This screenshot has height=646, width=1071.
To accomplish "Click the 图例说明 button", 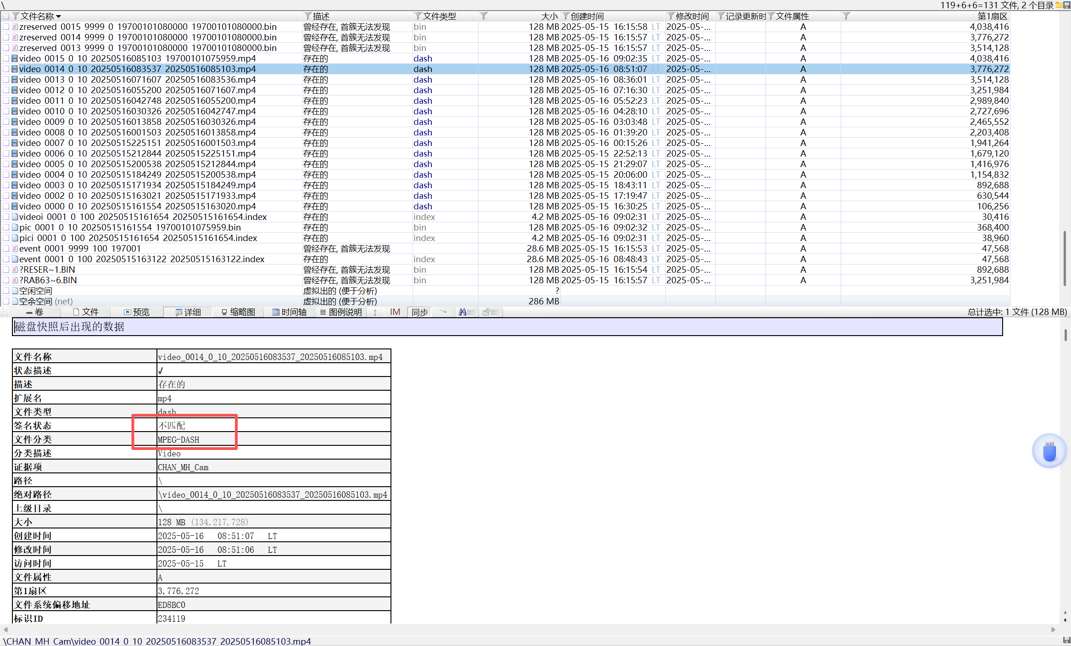I will point(340,312).
